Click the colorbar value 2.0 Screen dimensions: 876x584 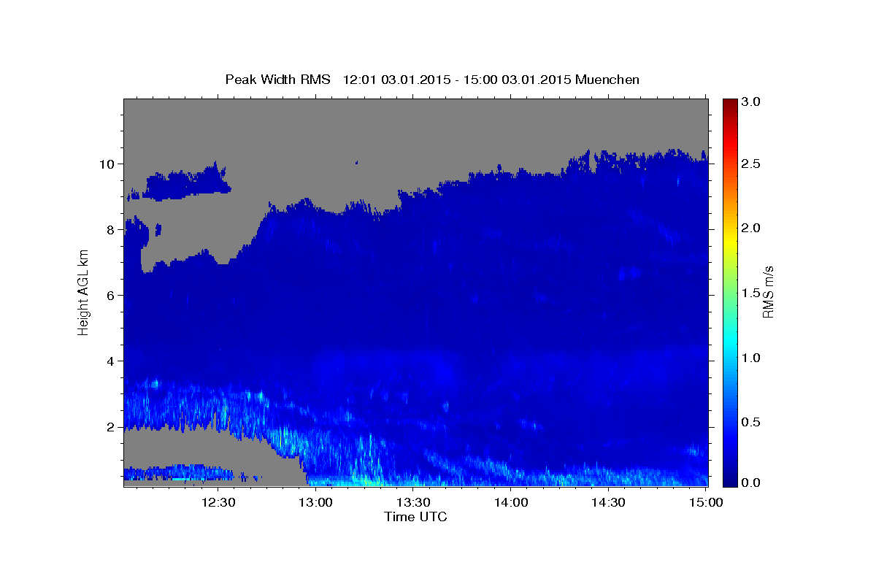752,228
